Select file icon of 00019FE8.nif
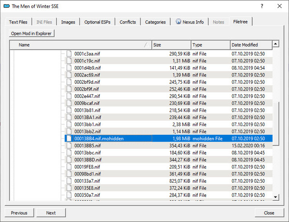Image resolution: width=289 pixels, height=222 pixels. [x=69, y=167]
